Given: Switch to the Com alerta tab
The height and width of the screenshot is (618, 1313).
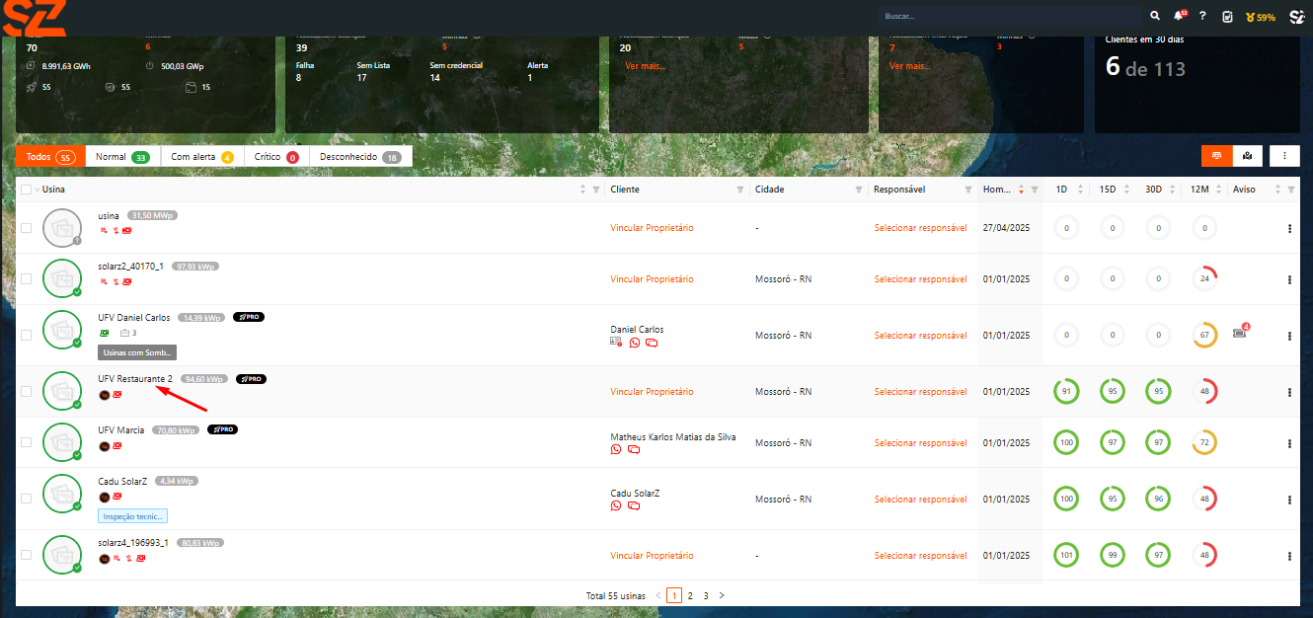Looking at the screenshot, I should pyautogui.click(x=201, y=157).
